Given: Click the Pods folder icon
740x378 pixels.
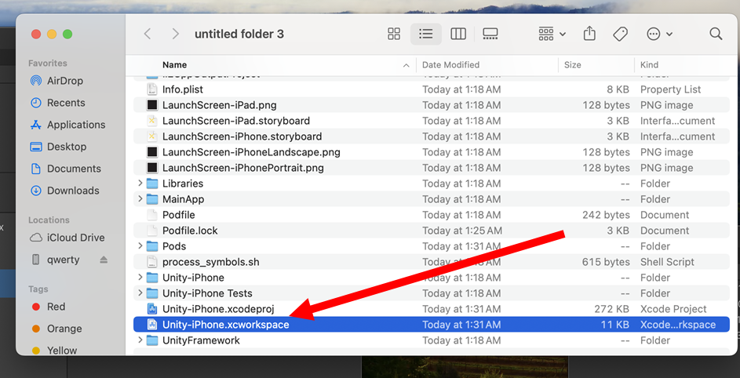Looking at the screenshot, I should tap(152, 246).
